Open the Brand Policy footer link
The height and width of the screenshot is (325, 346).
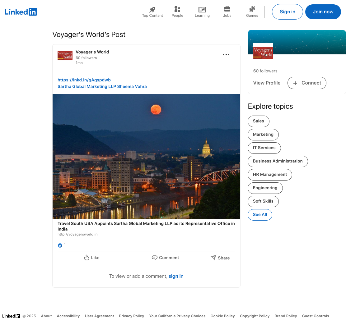click(x=286, y=316)
